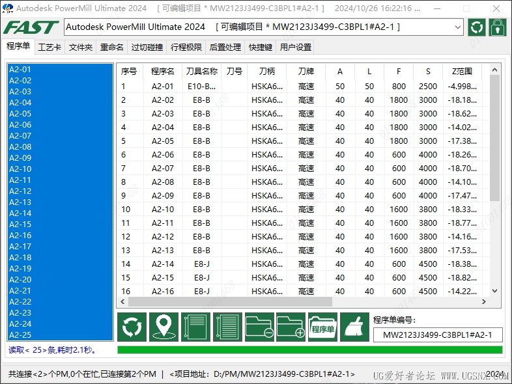512x384 pixels.
Task: Click the circular reload icon in bottom toolbar
Action: point(132,327)
